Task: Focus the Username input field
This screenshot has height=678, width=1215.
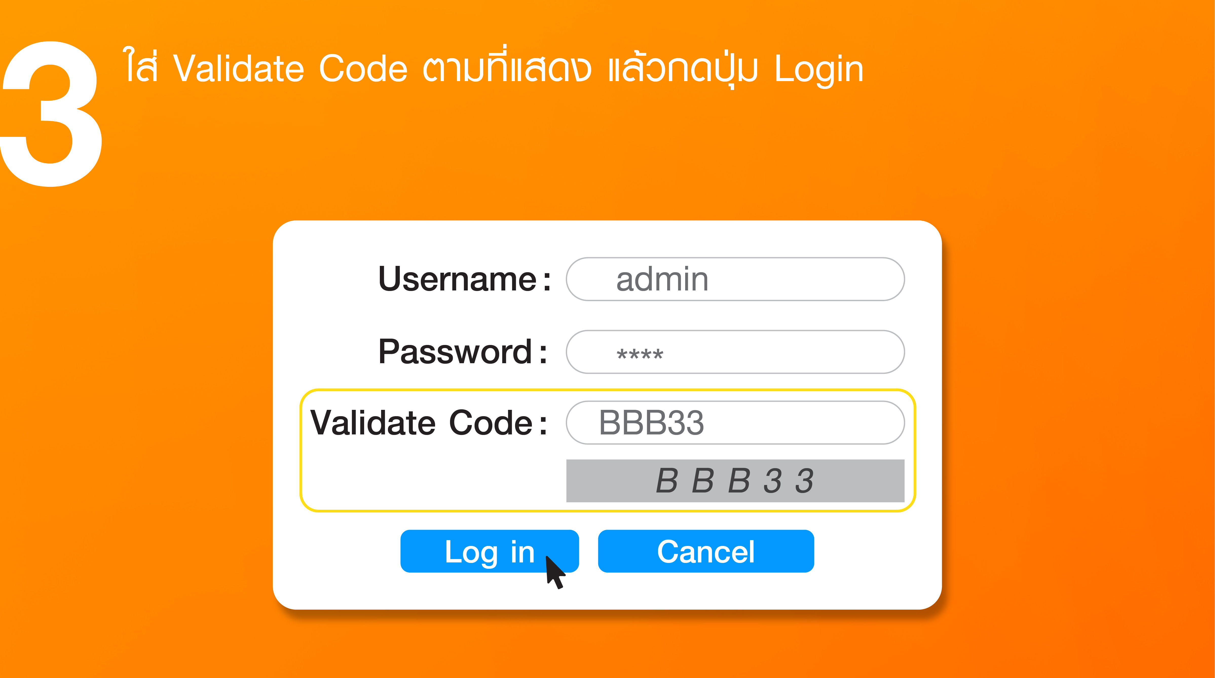Action: coord(735,279)
